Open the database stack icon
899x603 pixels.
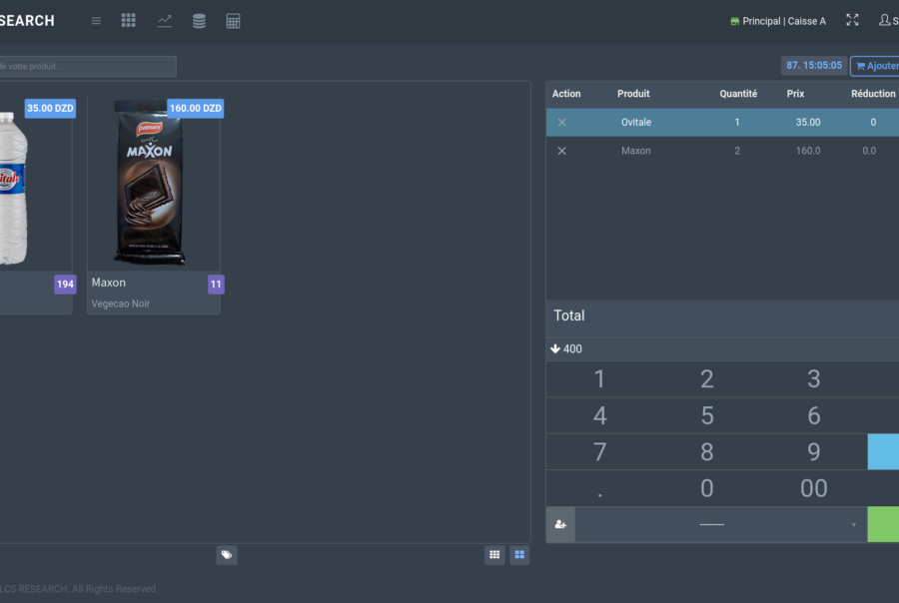[199, 21]
